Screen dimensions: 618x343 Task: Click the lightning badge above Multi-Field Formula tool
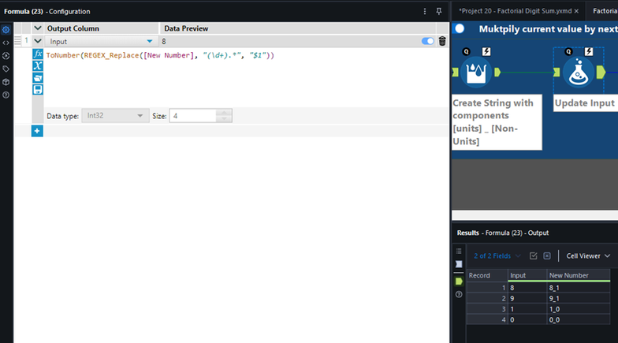[x=486, y=52]
